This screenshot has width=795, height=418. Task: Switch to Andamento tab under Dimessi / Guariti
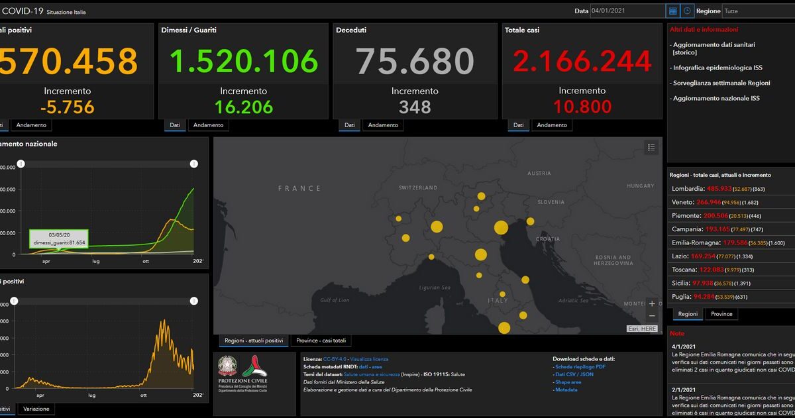[208, 125]
